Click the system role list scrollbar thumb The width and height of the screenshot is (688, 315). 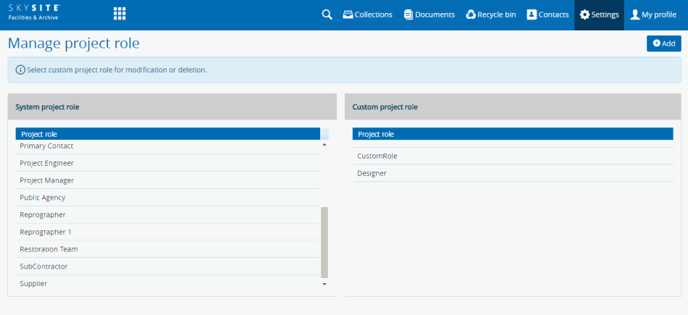click(324, 242)
